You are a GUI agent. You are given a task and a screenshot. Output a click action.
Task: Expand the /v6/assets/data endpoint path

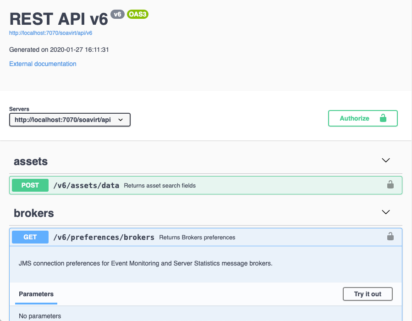pos(86,186)
